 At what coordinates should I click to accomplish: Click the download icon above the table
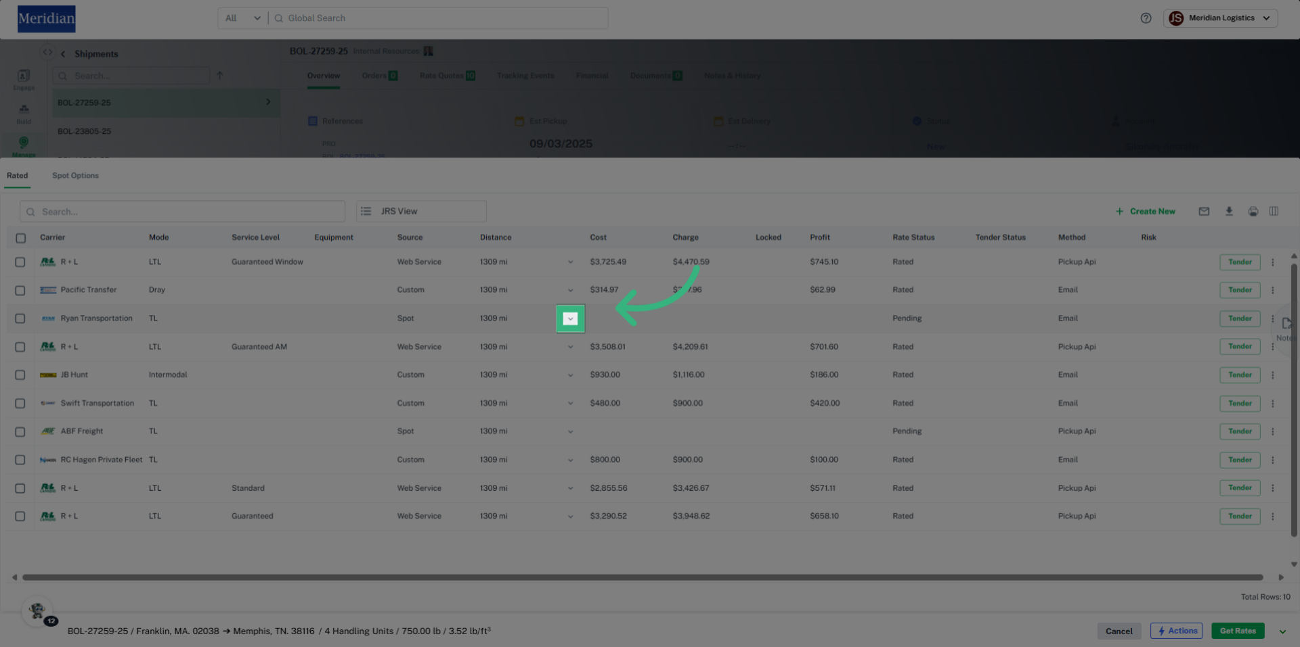(1229, 212)
